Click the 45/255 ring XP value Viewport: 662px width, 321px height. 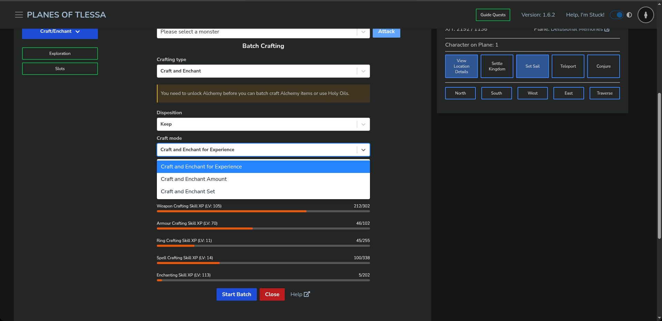363,241
